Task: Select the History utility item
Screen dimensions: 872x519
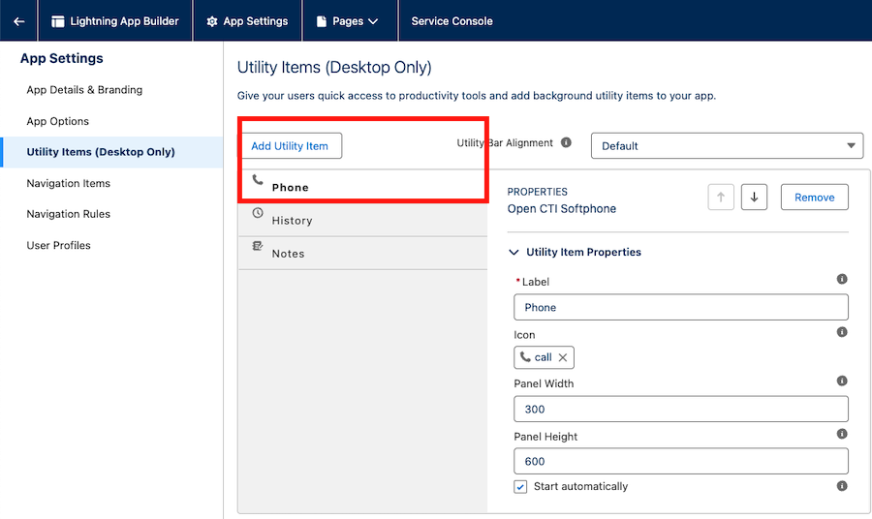Action: tap(292, 220)
